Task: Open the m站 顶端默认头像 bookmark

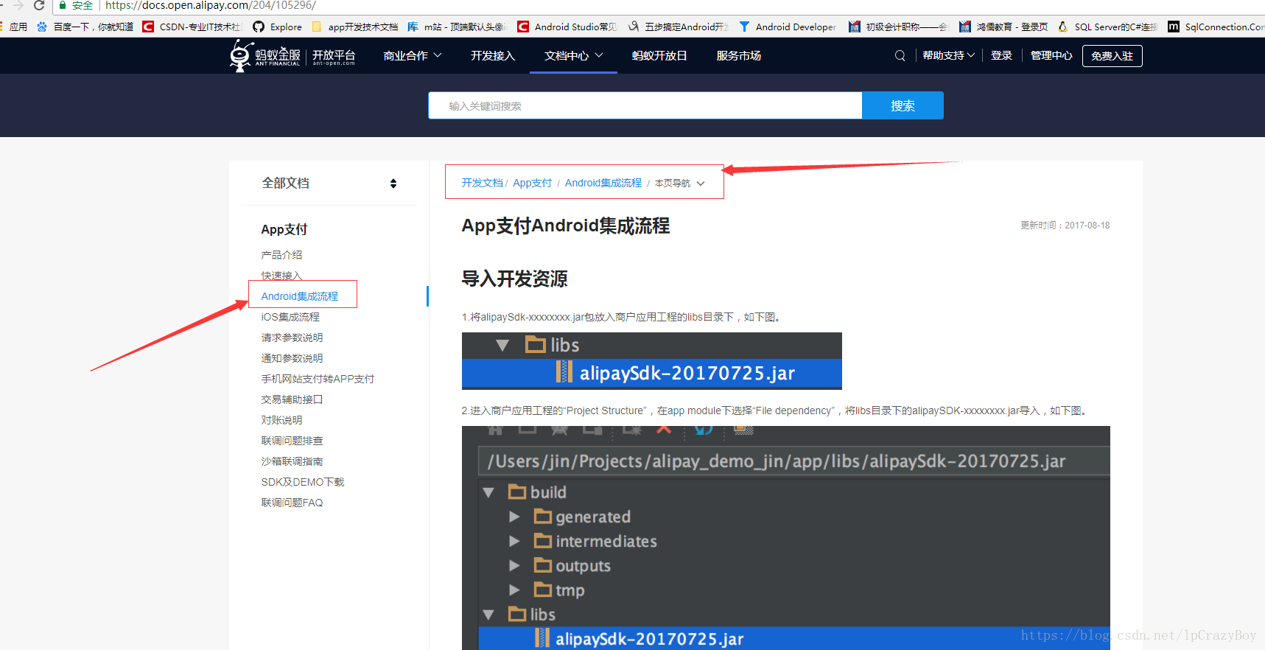Action: point(456,27)
